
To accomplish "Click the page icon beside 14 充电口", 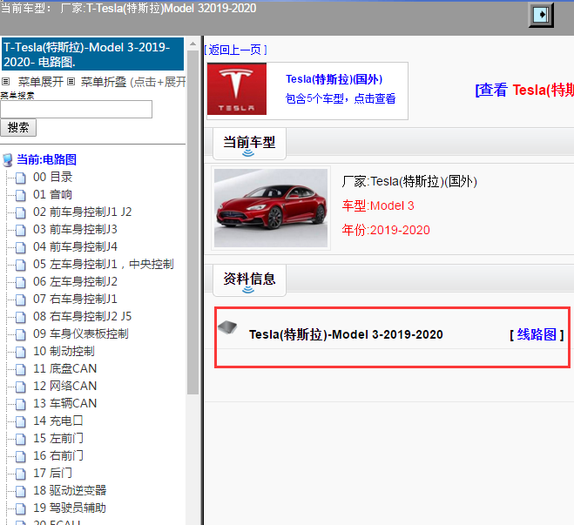I will point(20,421).
